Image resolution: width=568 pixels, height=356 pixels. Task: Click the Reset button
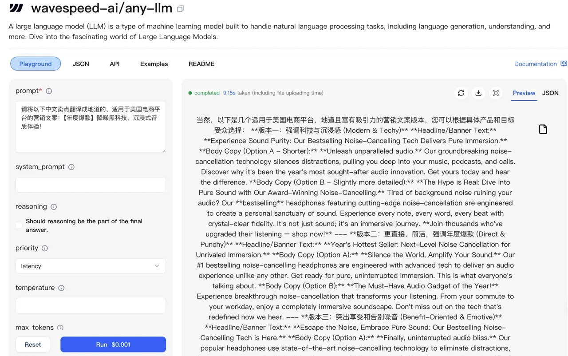coord(33,344)
